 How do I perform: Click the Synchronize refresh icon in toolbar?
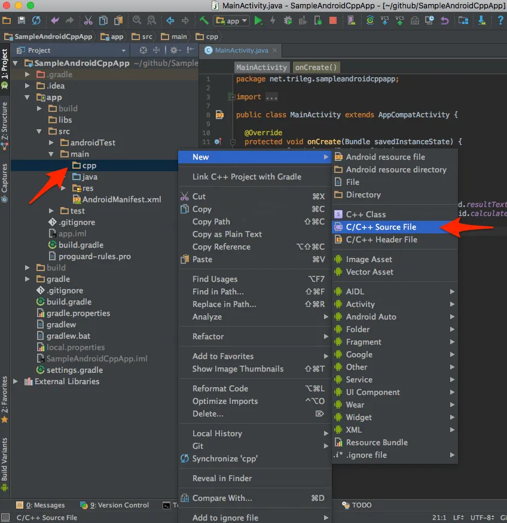(x=36, y=20)
